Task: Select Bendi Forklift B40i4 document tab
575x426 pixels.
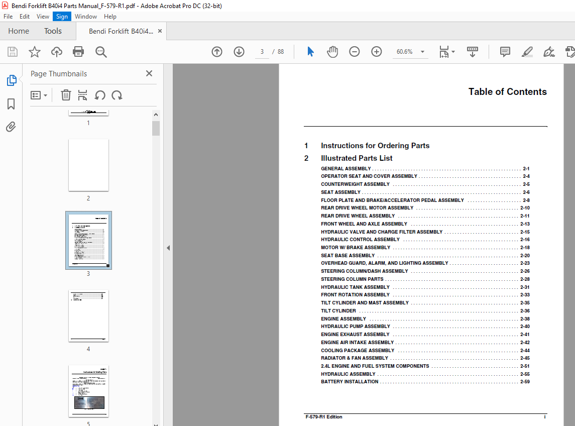Action: [x=121, y=32]
